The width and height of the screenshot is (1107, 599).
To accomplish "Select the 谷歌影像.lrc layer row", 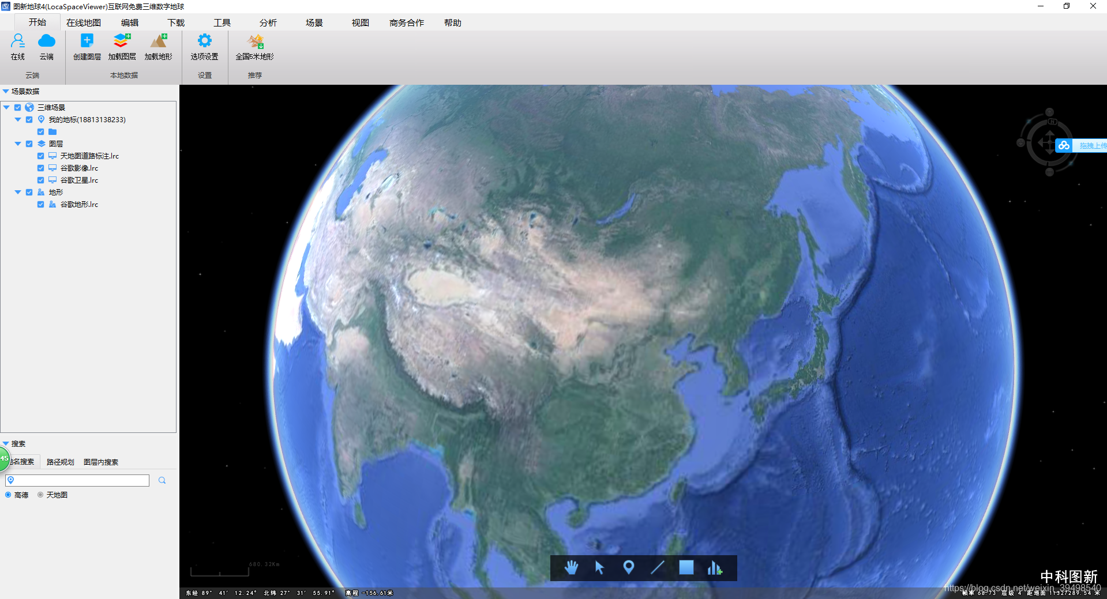I will pos(79,168).
